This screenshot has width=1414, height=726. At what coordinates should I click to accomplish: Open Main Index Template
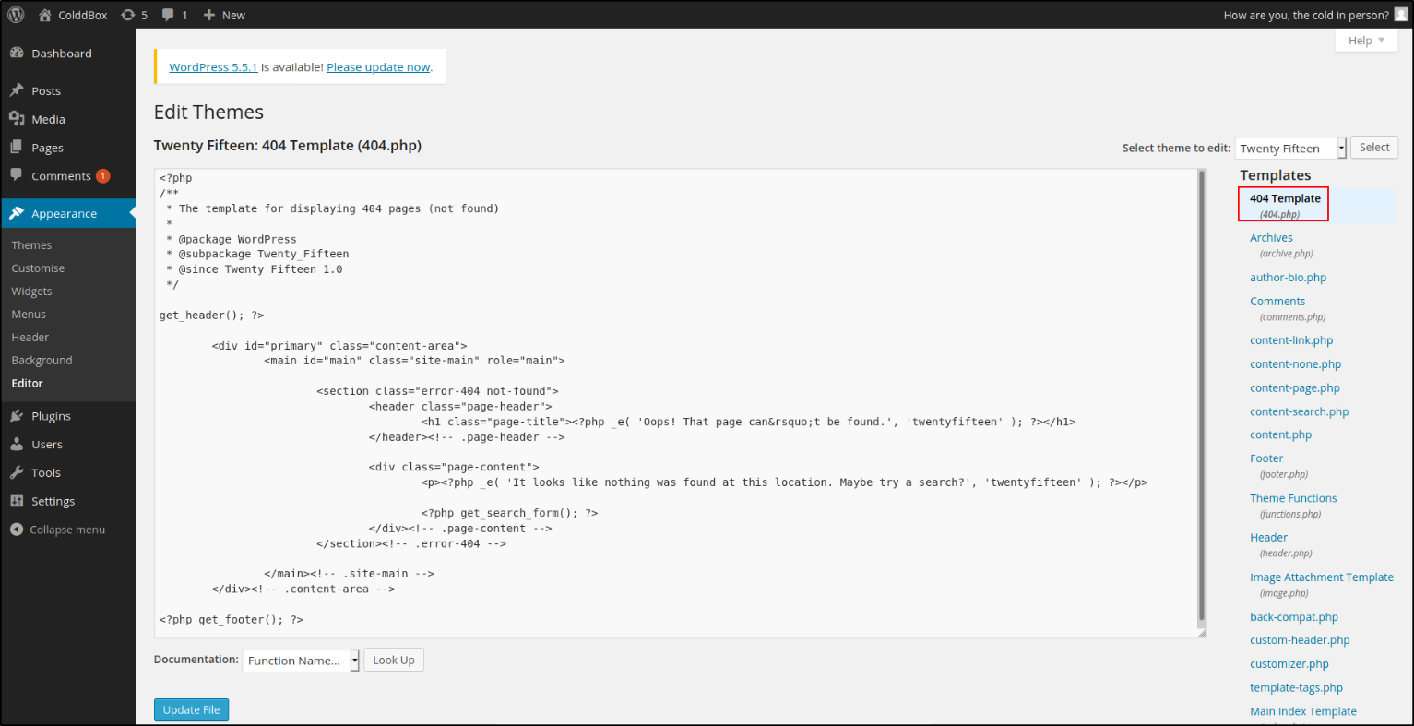pos(1302,712)
